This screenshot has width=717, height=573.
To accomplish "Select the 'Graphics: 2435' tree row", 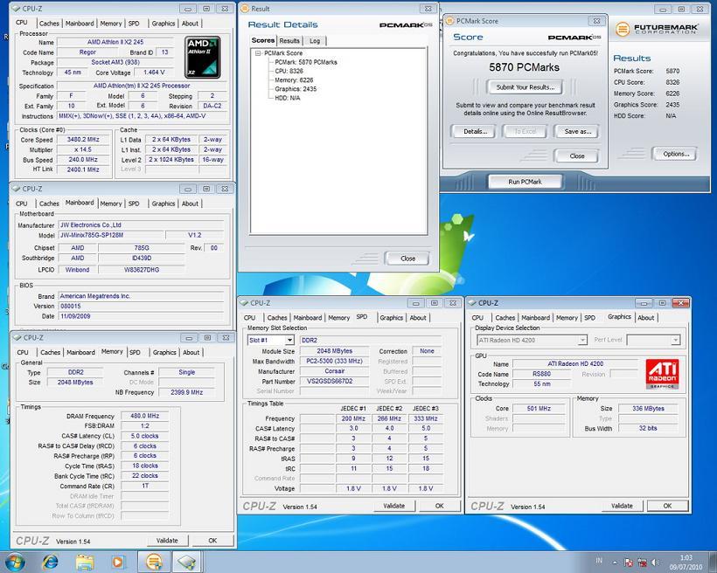I will point(296,88).
